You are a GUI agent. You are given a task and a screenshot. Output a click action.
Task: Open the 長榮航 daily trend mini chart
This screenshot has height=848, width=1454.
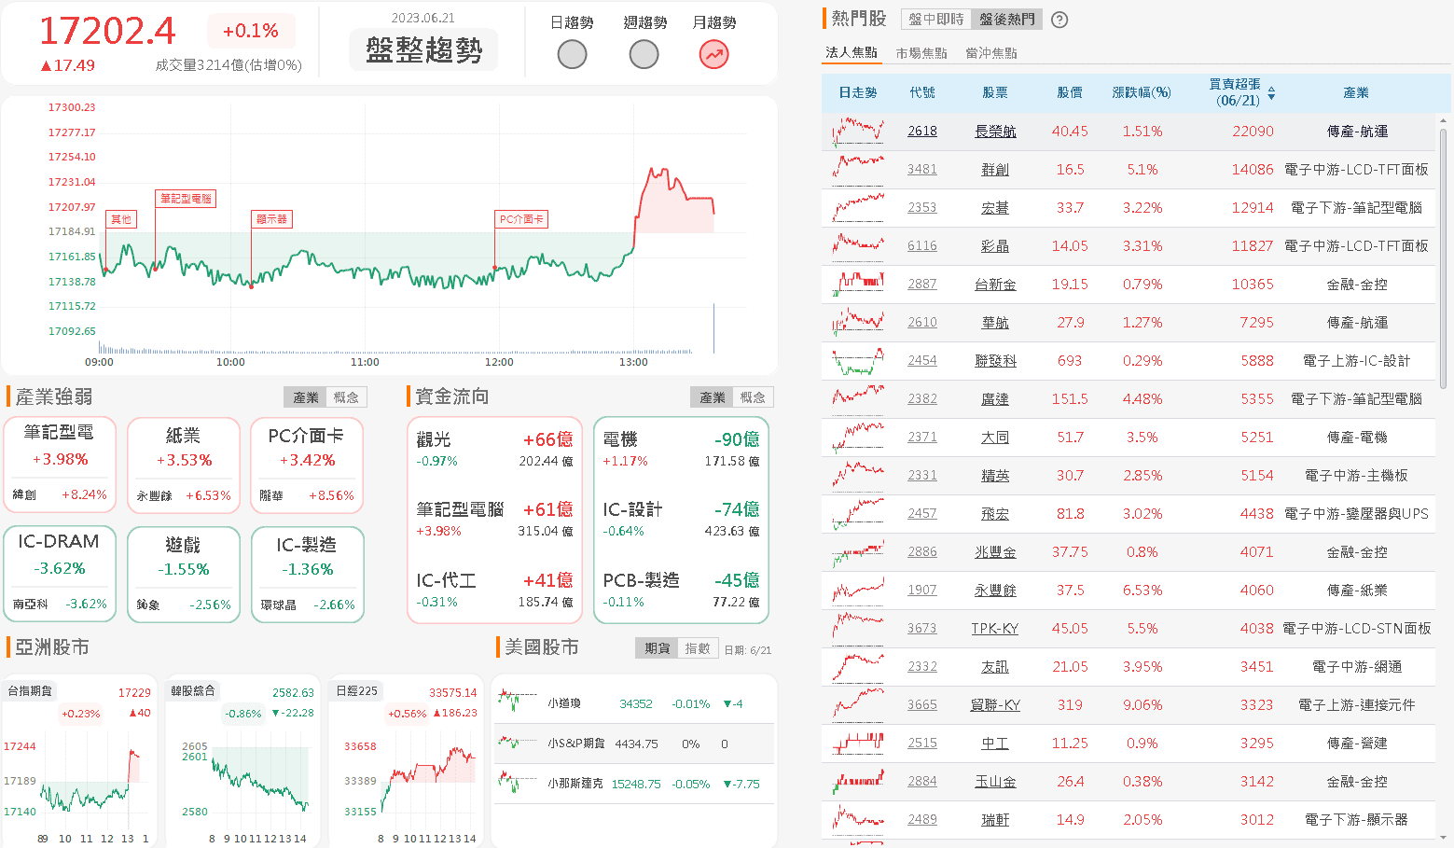pyautogui.click(x=858, y=132)
